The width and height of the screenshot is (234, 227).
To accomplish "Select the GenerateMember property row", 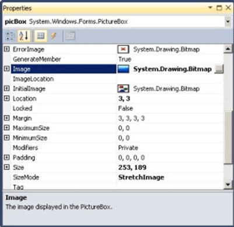I will (117, 59).
